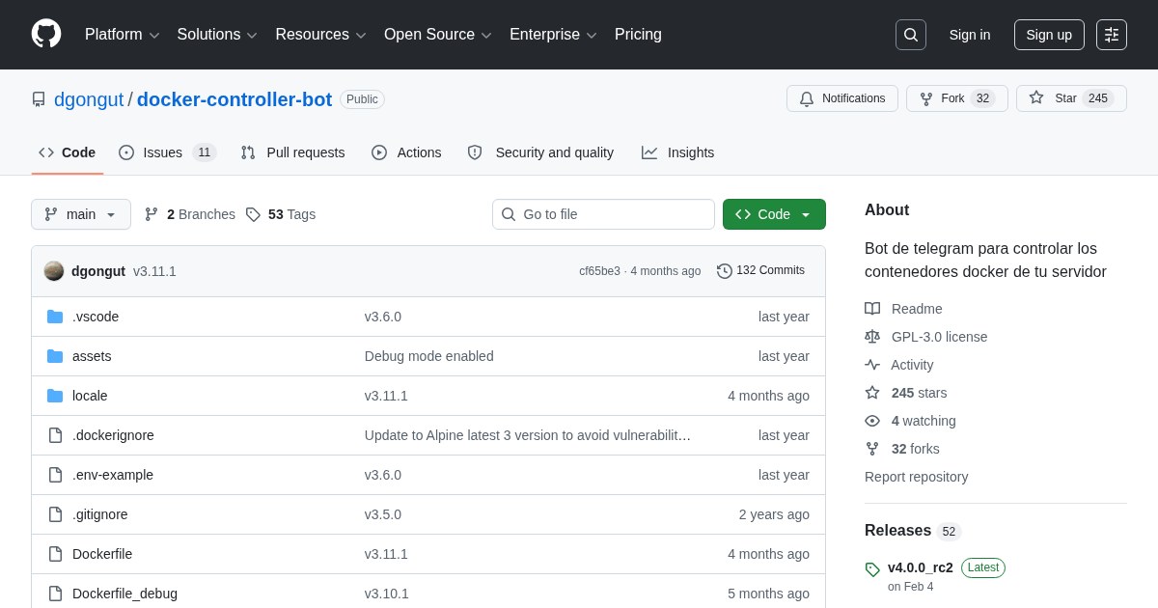Click the .dockerignore file icon
Screen dimensions: 1158x608
point(55,435)
